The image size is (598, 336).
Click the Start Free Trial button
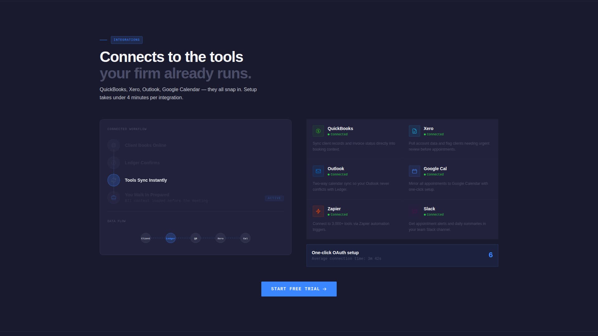299,289
